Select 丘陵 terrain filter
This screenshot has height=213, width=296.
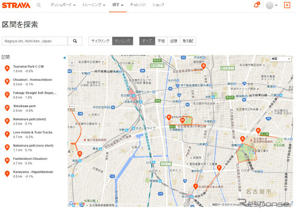[x=174, y=41]
